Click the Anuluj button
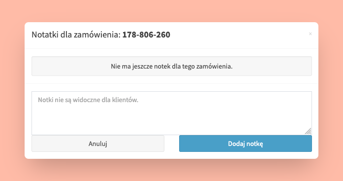Image resolution: width=343 pixels, height=181 pixels. pos(98,144)
